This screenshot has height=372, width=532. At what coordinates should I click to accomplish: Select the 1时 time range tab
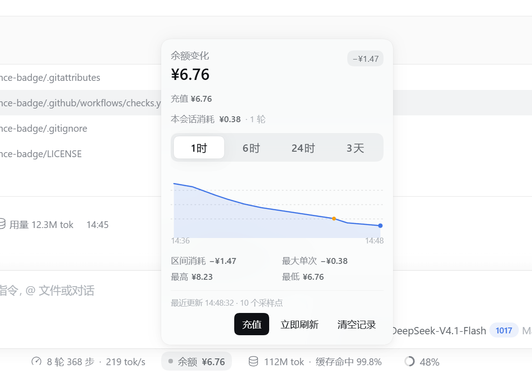pos(199,148)
